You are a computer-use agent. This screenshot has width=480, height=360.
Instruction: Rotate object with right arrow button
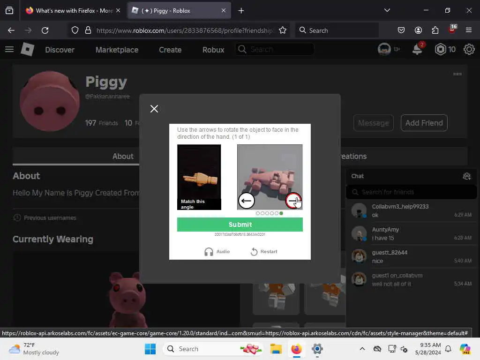click(x=293, y=201)
